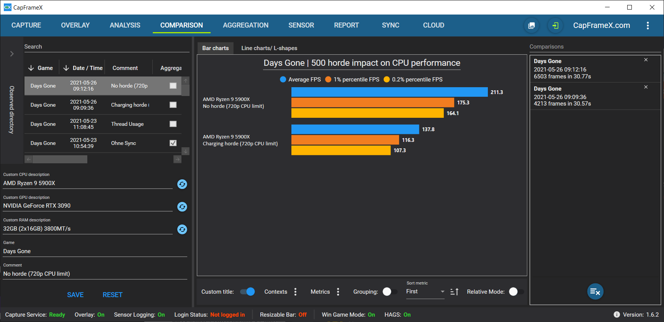Screen dimensions: 664x322
Task: Switch to Line charts/ L-shapes view
Action: (x=269, y=48)
